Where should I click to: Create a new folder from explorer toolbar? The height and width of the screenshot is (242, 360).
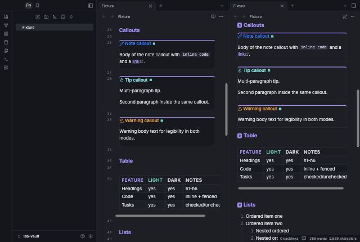coord(46,17)
